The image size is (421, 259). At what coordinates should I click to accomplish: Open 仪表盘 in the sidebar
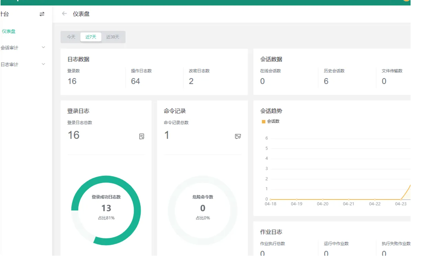[8, 31]
